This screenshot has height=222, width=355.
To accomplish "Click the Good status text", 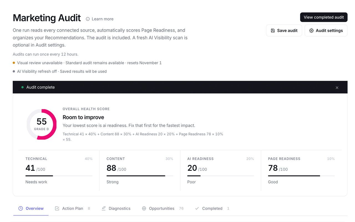I will 273,182.
